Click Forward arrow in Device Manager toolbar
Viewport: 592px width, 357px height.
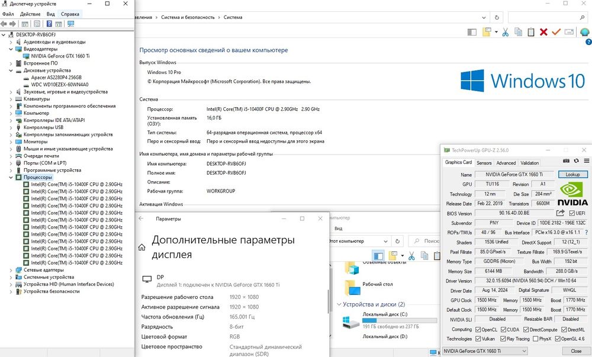coord(12,24)
